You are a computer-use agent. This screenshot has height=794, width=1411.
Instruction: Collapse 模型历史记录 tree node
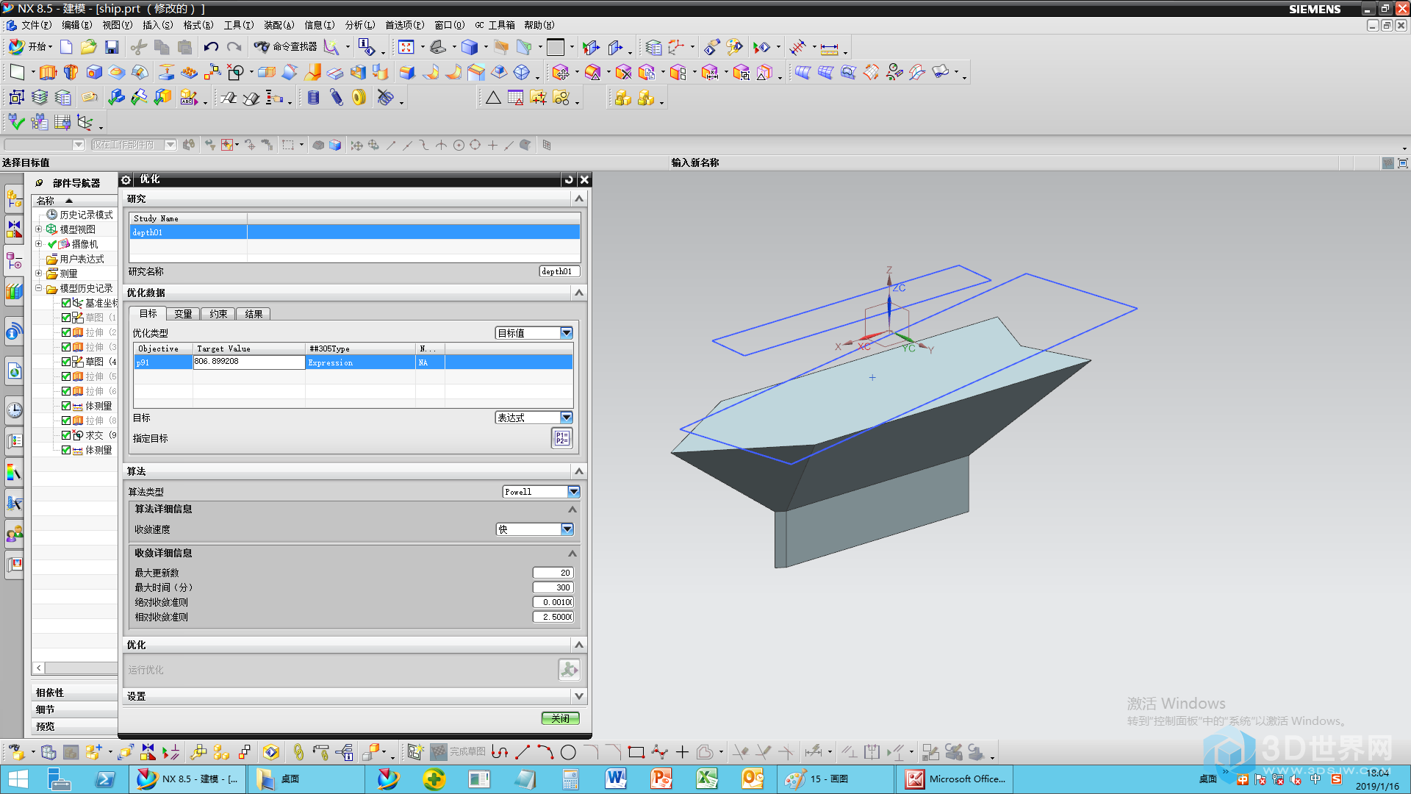[x=39, y=288]
